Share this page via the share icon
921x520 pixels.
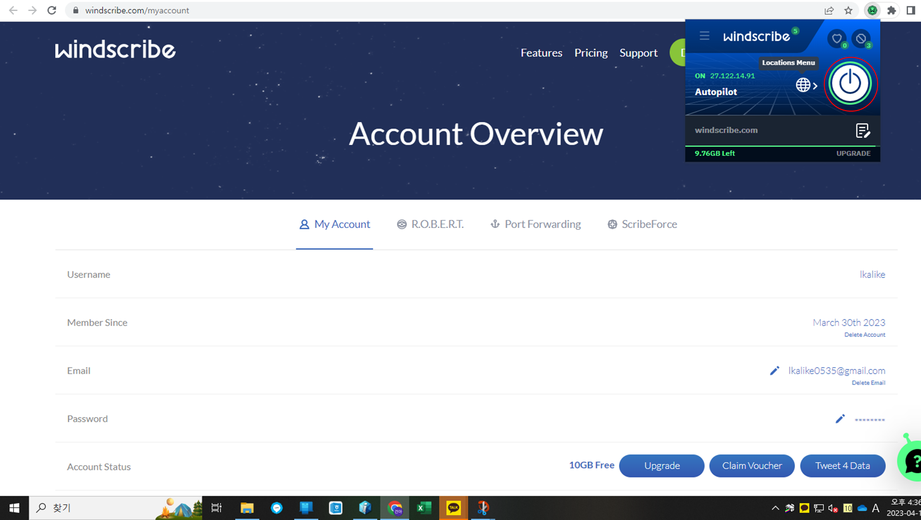pos(829,10)
